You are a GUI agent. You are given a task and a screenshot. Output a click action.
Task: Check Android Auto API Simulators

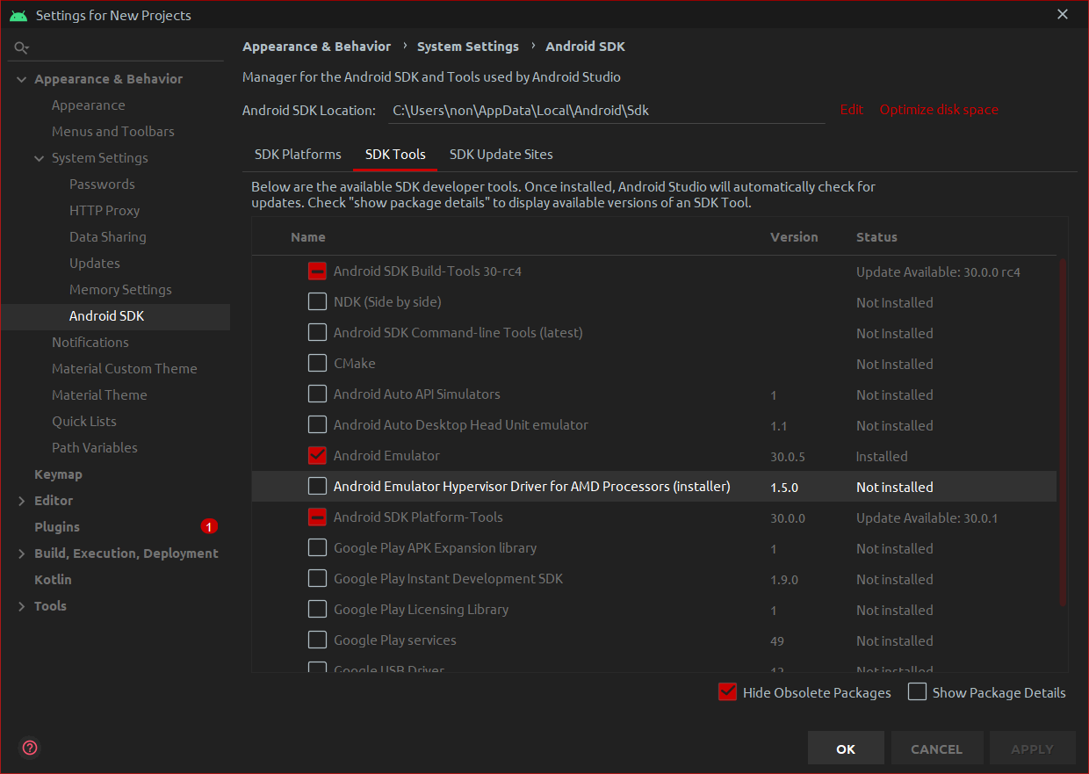(x=317, y=394)
